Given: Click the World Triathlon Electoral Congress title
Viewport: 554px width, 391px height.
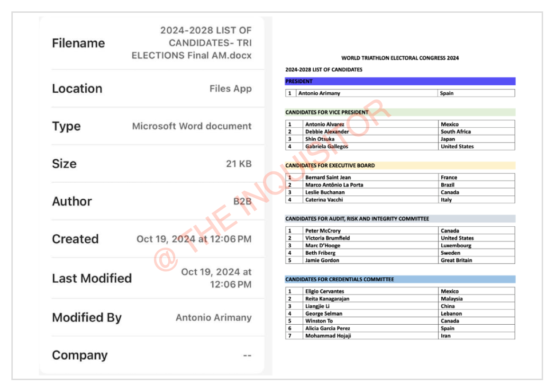Looking at the screenshot, I should [x=400, y=58].
